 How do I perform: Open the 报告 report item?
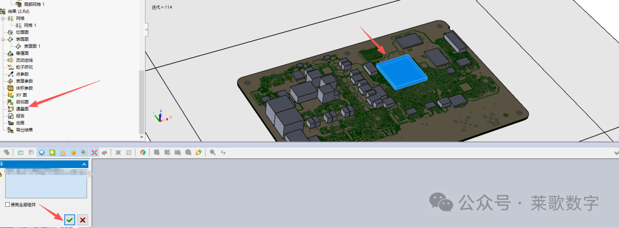click(x=20, y=116)
